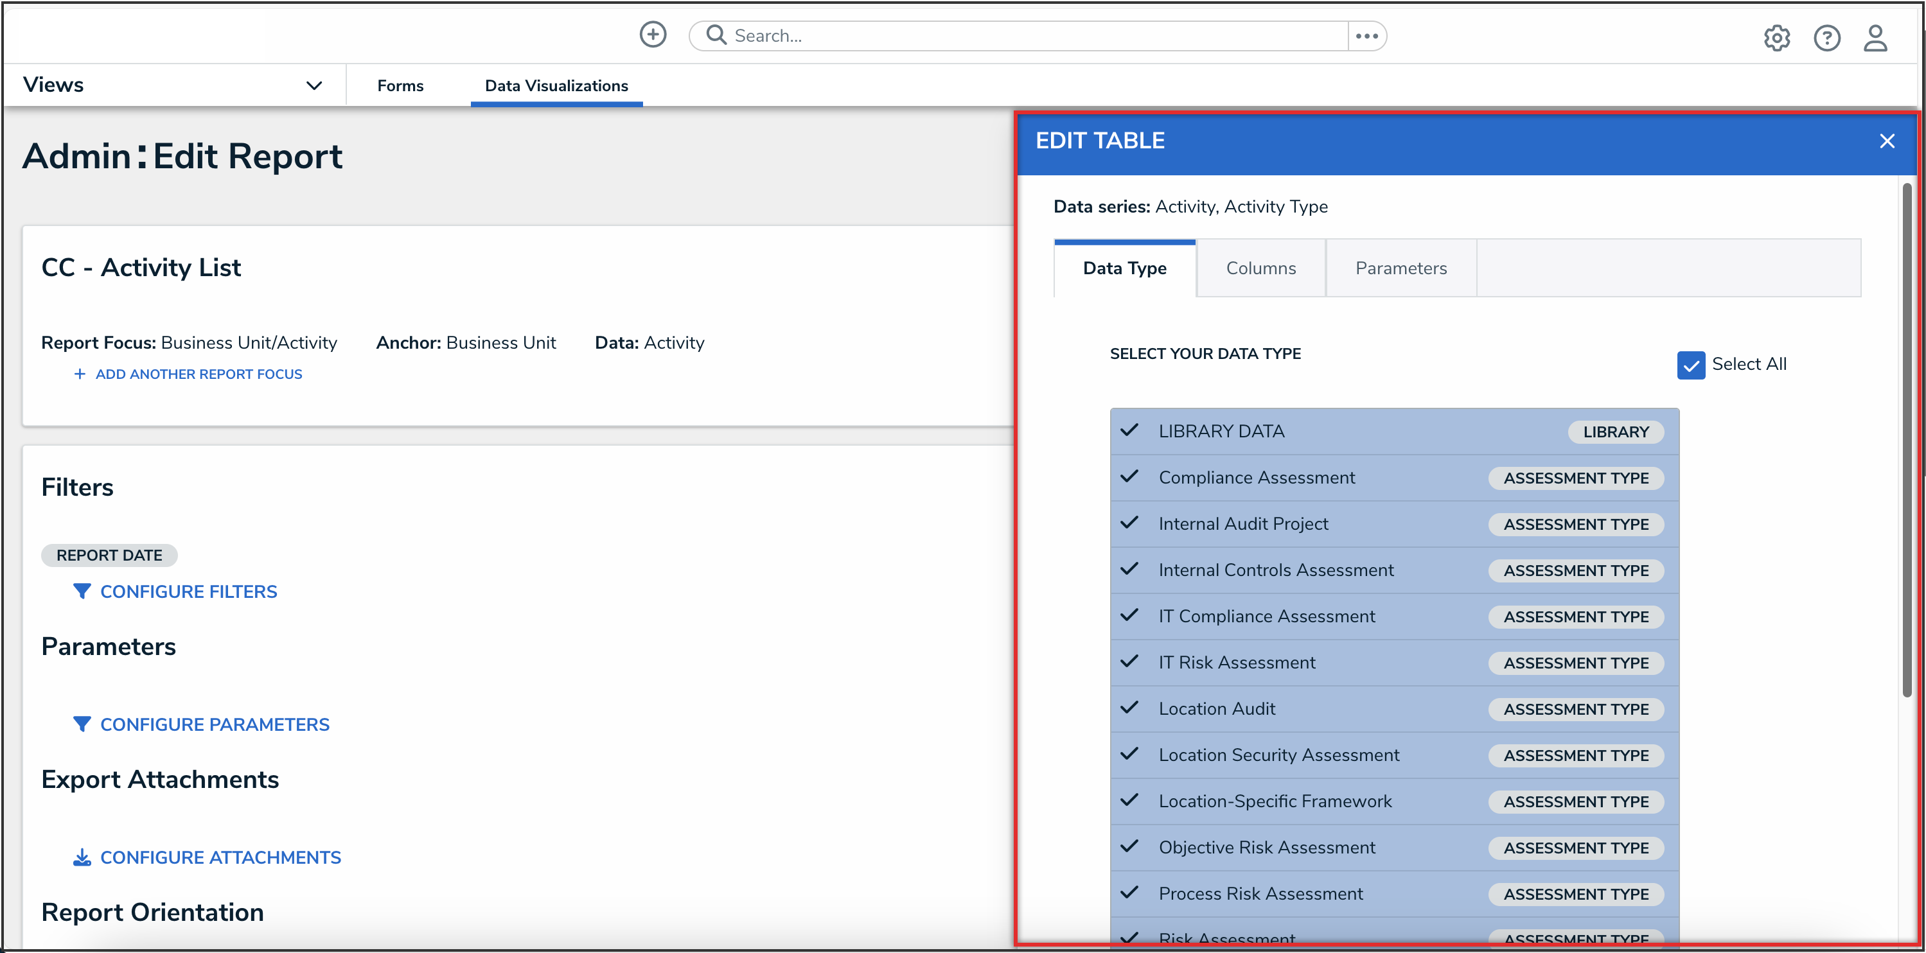
Task: Click the plus create icon beside search
Action: point(652,35)
